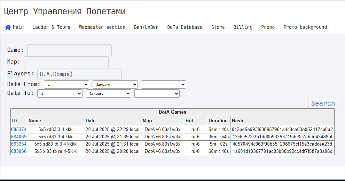Open Date From day dropdown

click(66, 84)
